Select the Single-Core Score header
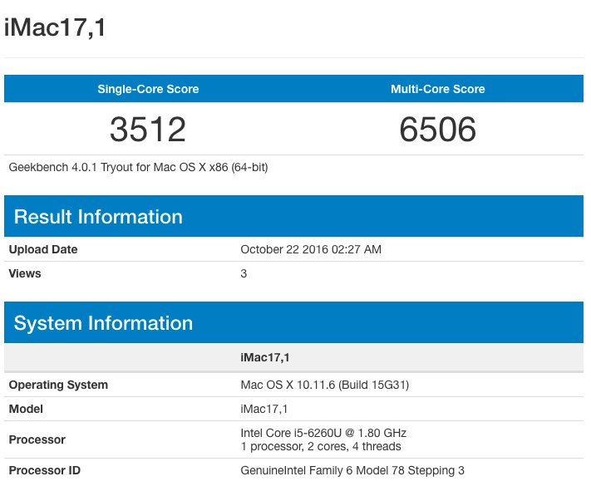This screenshot has width=591, height=481. pos(148,89)
